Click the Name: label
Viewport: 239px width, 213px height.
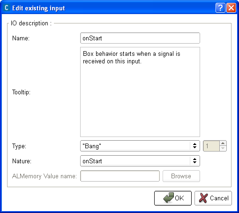21,38
